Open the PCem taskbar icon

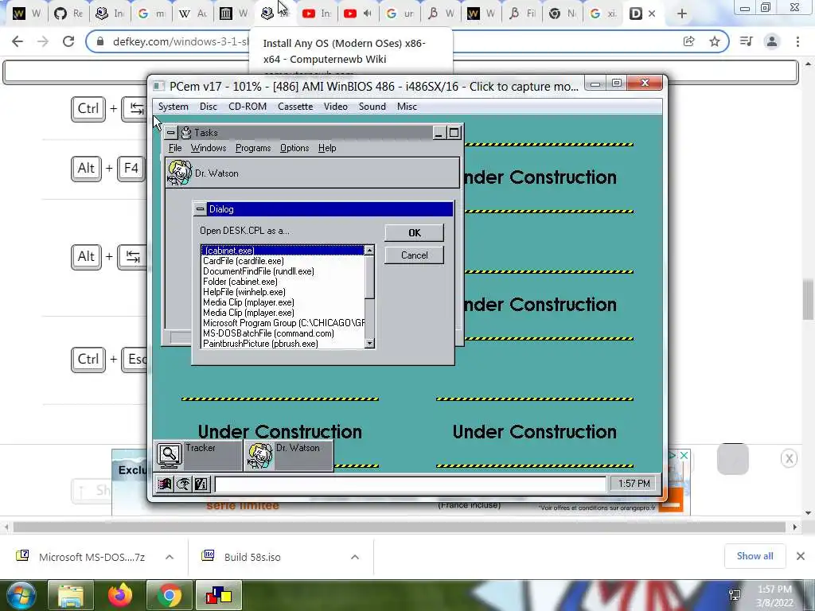(x=218, y=595)
